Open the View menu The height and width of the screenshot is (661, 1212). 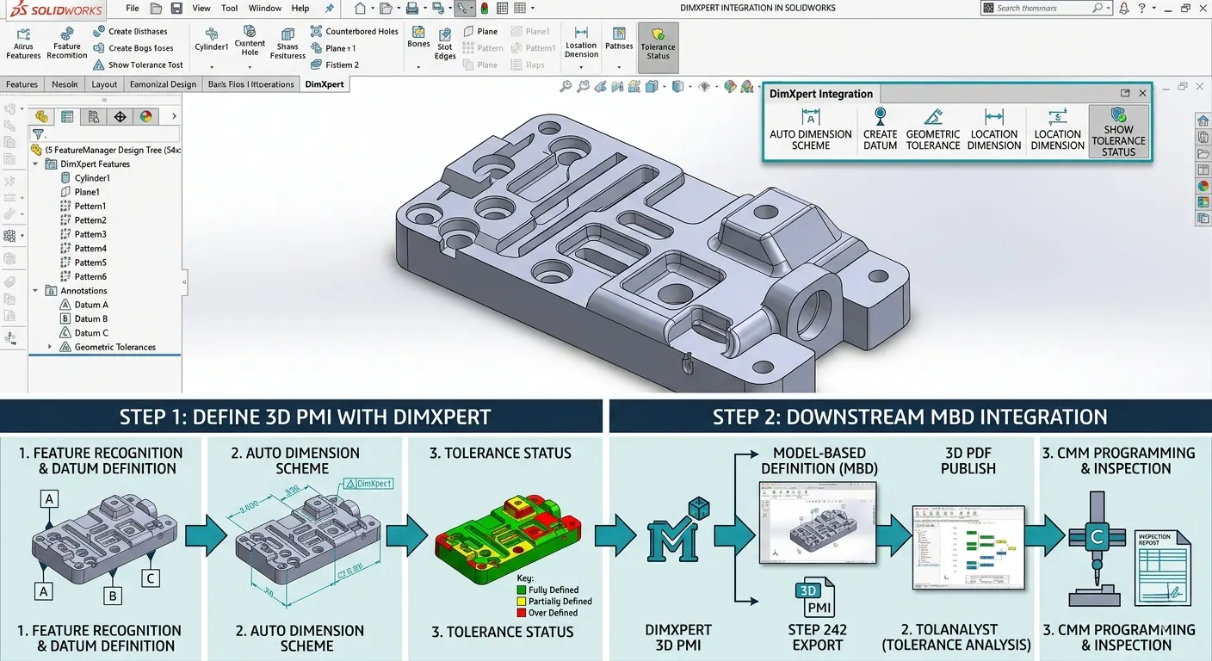tap(201, 9)
